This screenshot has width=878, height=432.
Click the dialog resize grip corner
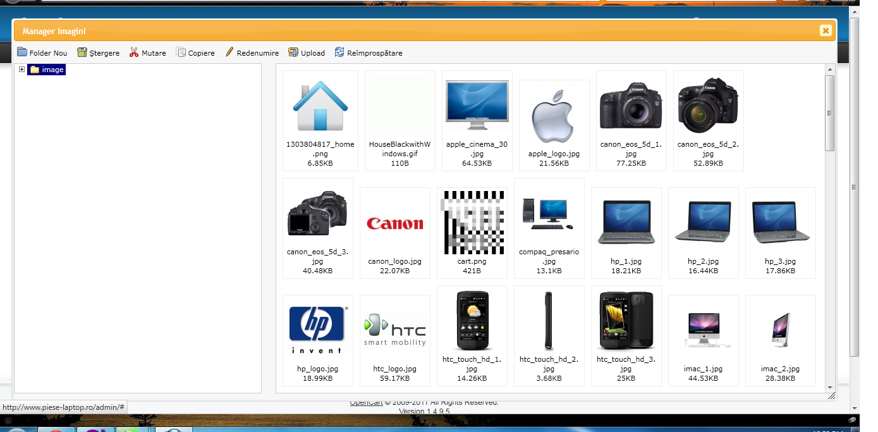pyautogui.click(x=831, y=396)
